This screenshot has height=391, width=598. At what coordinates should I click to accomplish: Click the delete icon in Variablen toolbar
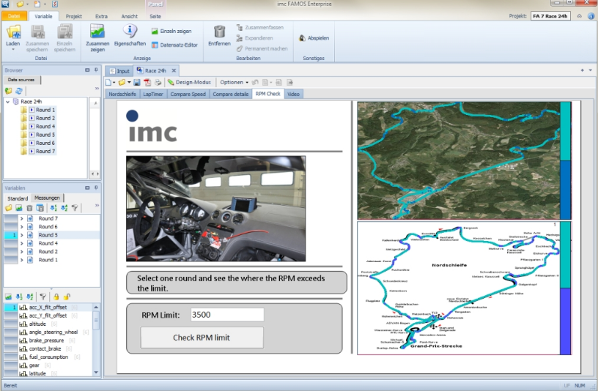click(29, 208)
